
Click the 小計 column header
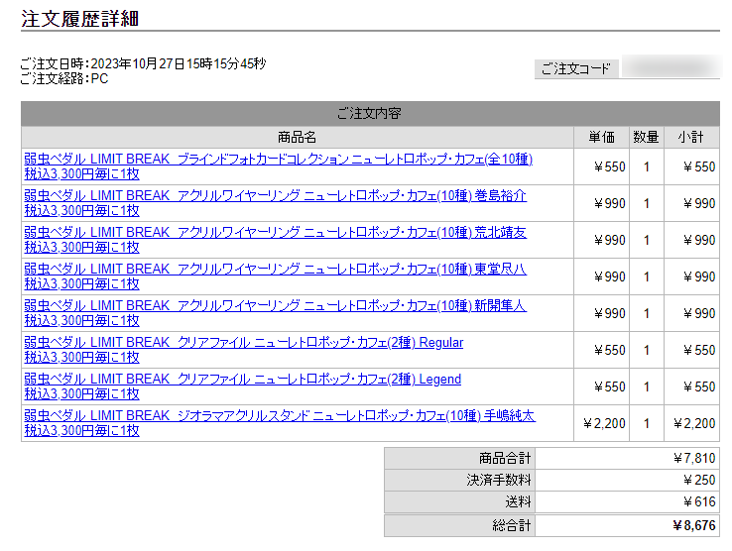click(691, 137)
